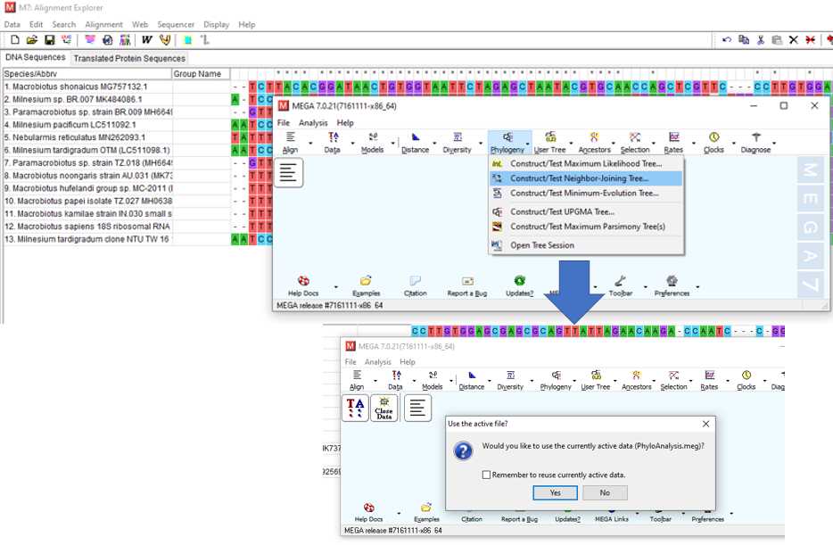Click the TA data explorer button in lower MEGA window
The image size is (833, 545).
pos(355,408)
